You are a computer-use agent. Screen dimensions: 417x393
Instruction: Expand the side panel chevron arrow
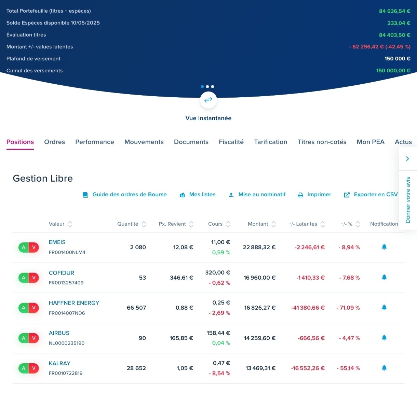pyautogui.click(x=407, y=159)
